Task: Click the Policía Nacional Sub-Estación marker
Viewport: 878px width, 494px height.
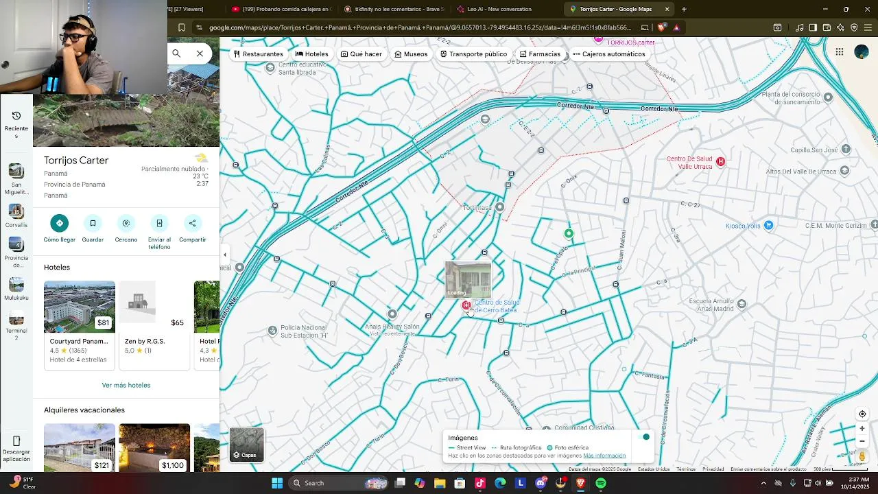Action: coord(272,331)
